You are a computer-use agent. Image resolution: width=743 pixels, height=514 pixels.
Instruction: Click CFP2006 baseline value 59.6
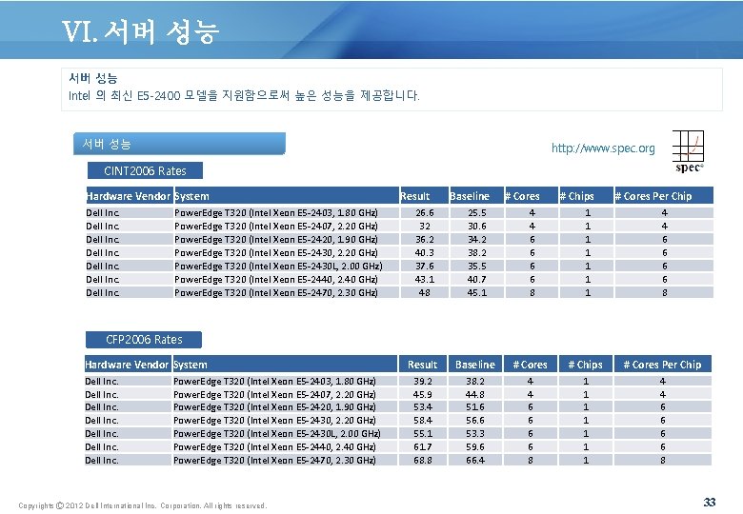[474, 446]
